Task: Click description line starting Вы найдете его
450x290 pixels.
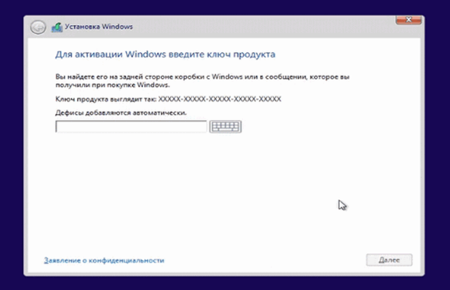Action: click(x=202, y=77)
